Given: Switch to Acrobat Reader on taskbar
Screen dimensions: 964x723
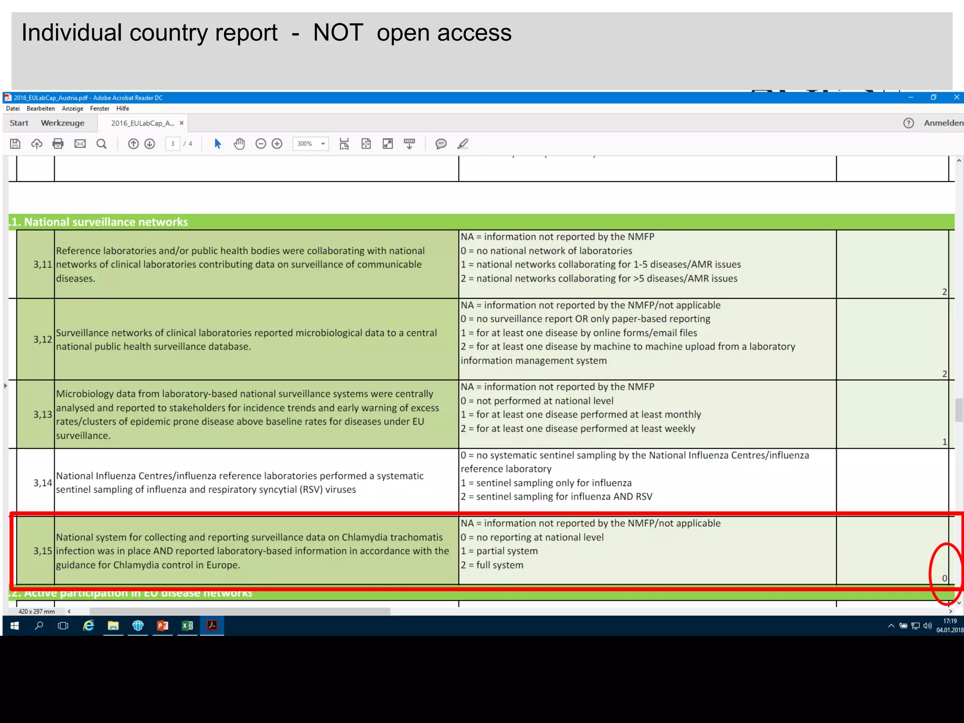Looking at the screenshot, I should (x=212, y=626).
